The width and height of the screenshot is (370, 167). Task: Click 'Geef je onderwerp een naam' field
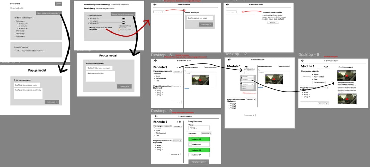[x=27, y=85]
